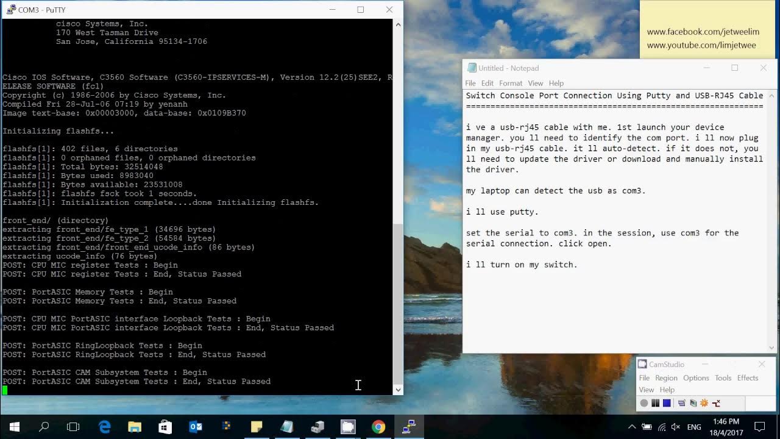780x439 pixels.
Task: Click Notepad title bar icon
Action: (472, 68)
